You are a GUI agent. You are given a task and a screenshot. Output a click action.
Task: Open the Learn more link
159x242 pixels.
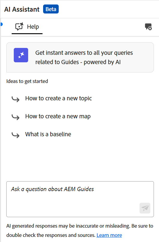click(109, 235)
